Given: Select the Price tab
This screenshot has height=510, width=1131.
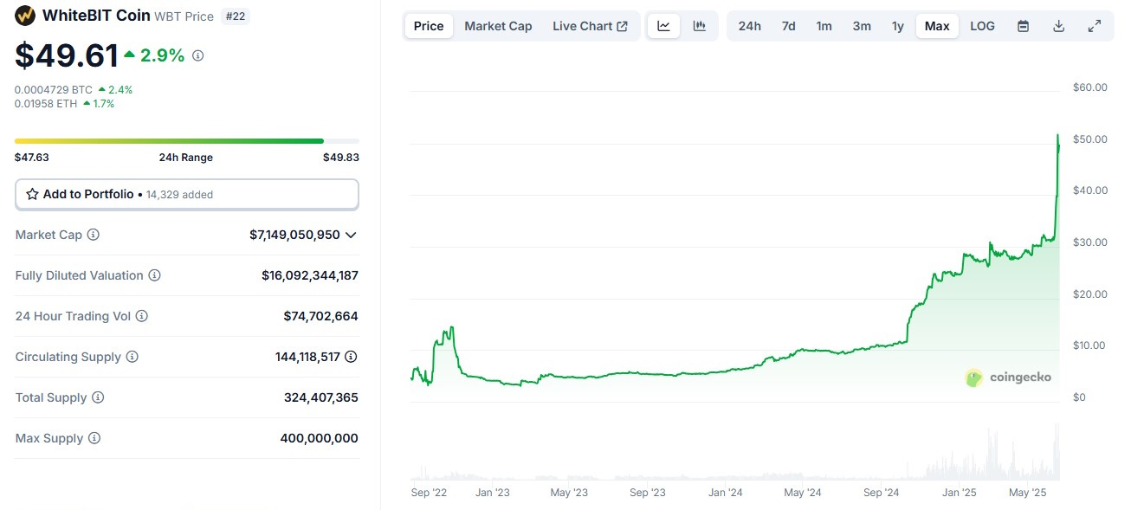Looking at the screenshot, I should tap(428, 26).
